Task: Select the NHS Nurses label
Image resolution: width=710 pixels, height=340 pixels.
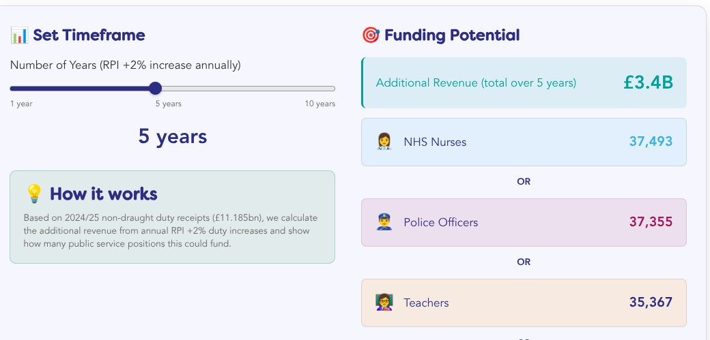Action: pos(435,142)
